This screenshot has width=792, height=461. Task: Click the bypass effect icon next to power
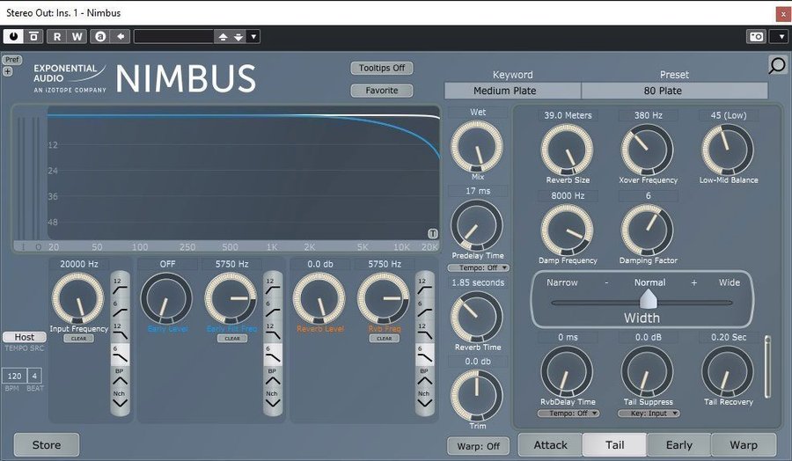[x=33, y=36]
